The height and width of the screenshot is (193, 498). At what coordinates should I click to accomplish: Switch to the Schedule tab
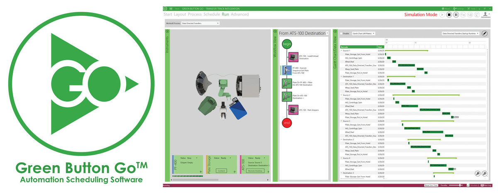coord(211,14)
